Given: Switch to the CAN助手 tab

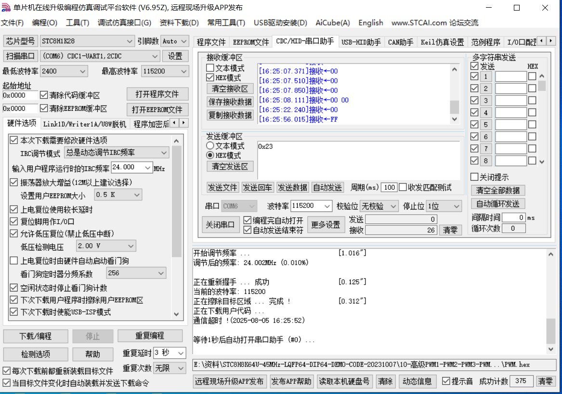Looking at the screenshot, I should click(x=401, y=42).
